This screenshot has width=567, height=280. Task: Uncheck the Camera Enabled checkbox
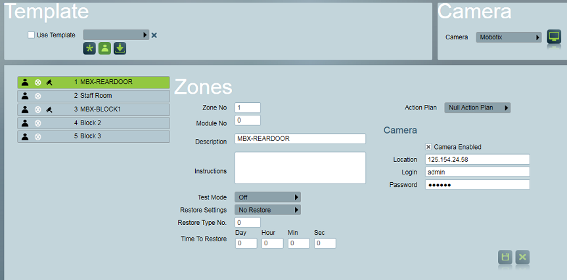coord(428,147)
